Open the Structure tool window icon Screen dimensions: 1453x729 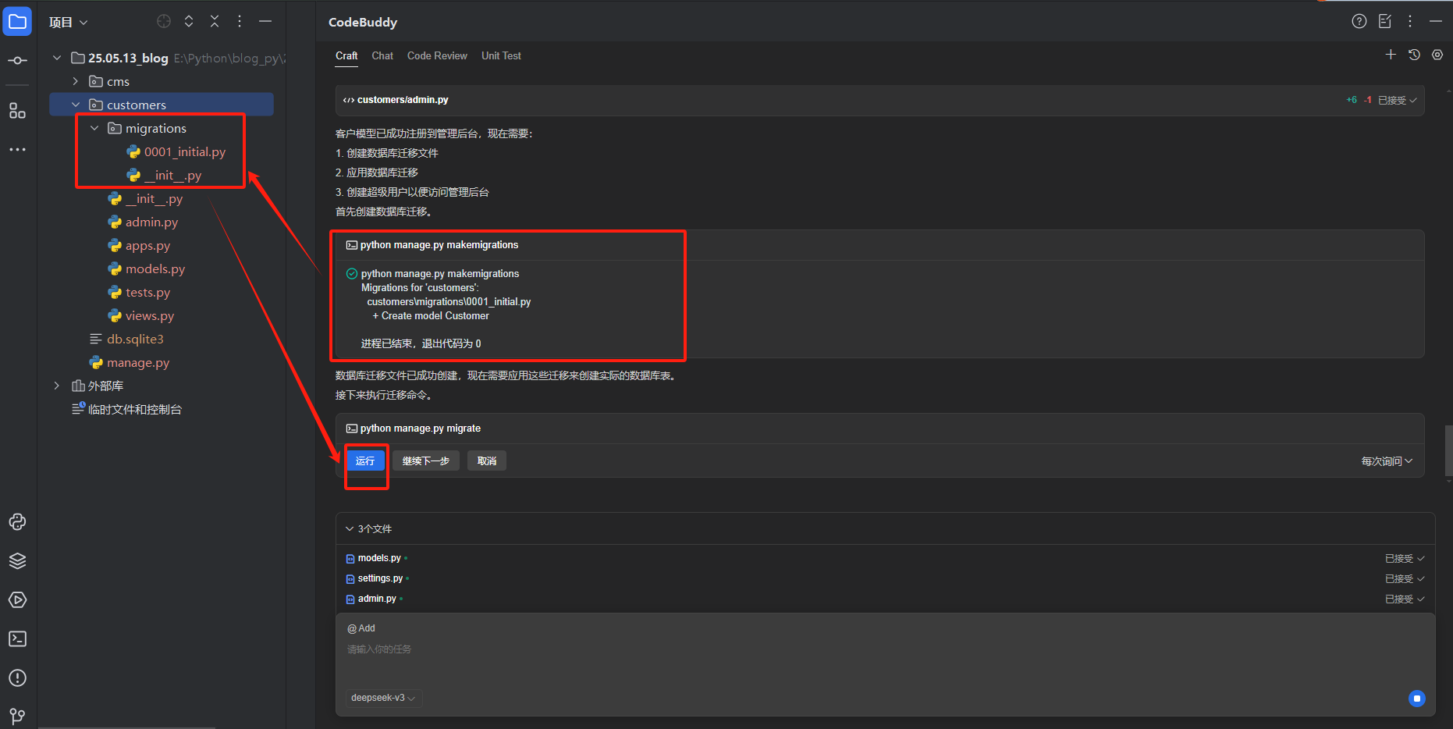[17, 111]
